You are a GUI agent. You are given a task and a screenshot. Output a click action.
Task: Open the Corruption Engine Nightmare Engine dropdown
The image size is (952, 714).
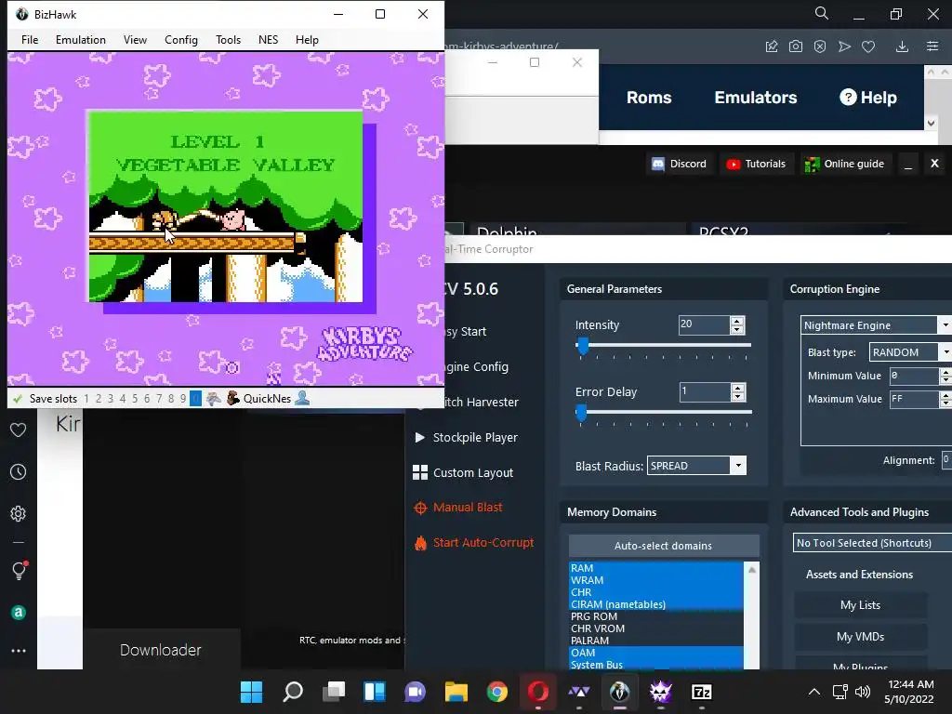876,325
